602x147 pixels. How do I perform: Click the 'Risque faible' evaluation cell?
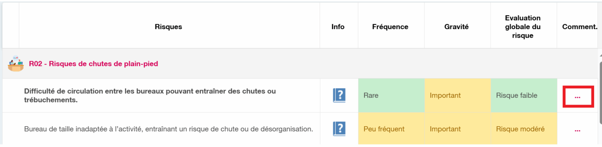tap(523, 95)
